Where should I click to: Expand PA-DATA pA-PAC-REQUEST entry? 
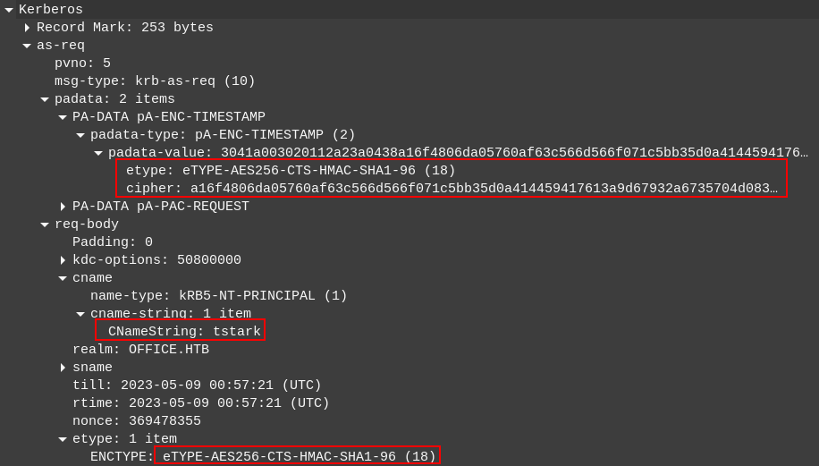tap(63, 207)
